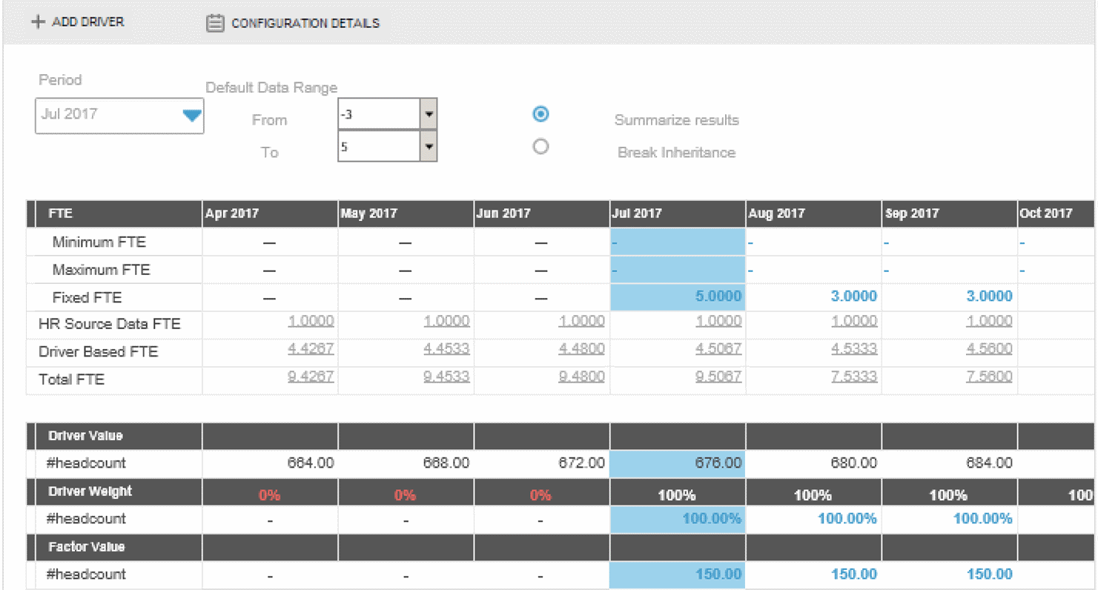
Task: Open HR Source Data FTE link for Apr 2017
Action: click(x=311, y=322)
